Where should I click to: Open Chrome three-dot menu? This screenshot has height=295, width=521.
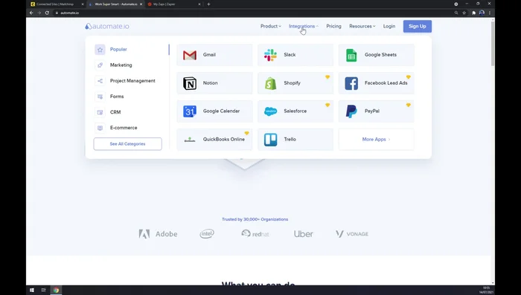pos(490,13)
